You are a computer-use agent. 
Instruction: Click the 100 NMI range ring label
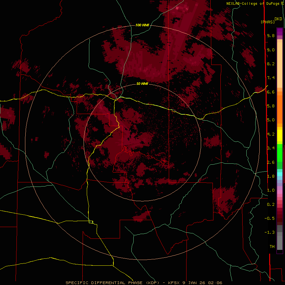click(142, 25)
